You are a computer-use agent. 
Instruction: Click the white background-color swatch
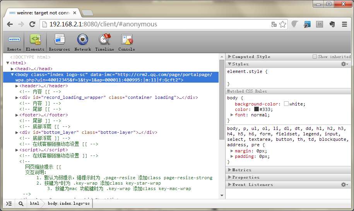point(286,104)
